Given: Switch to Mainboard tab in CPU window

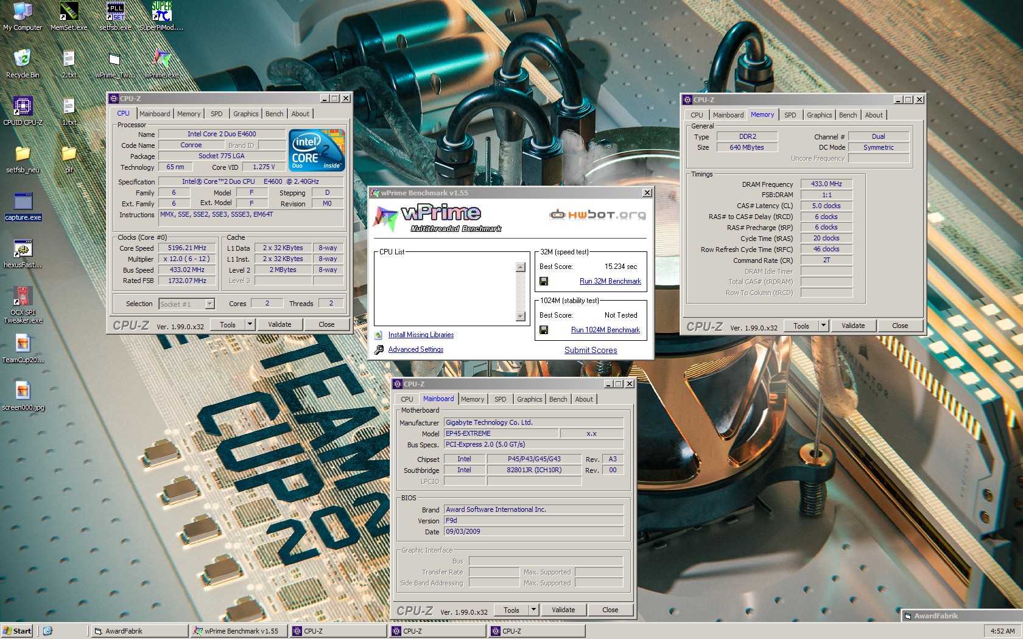Looking at the screenshot, I should point(155,114).
